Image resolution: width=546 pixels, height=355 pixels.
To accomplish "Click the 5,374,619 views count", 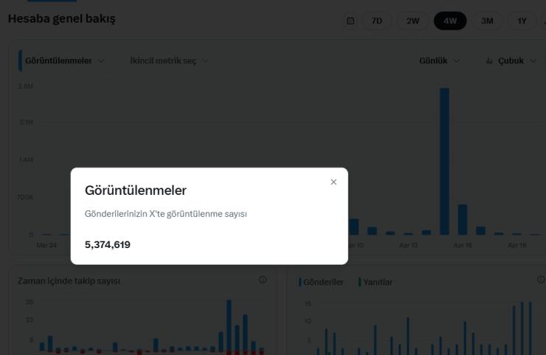I will pyautogui.click(x=108, y=244).
